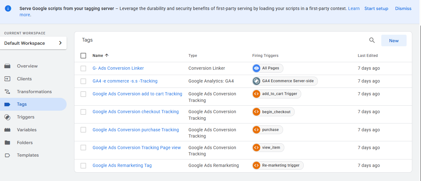Expand the Default Workspace selector
421x181 pixels.
tap(33, 43)
